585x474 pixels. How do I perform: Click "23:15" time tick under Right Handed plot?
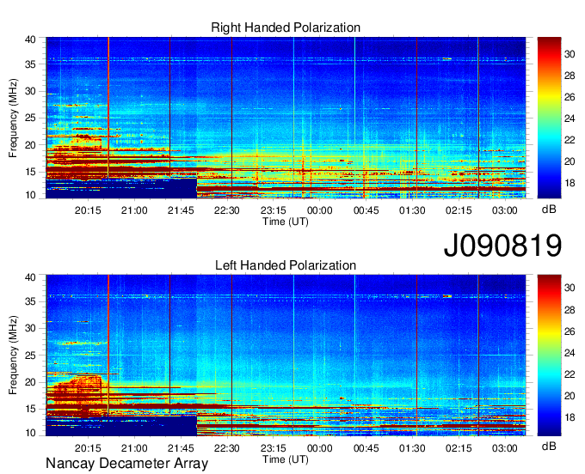tap(273, 210)
